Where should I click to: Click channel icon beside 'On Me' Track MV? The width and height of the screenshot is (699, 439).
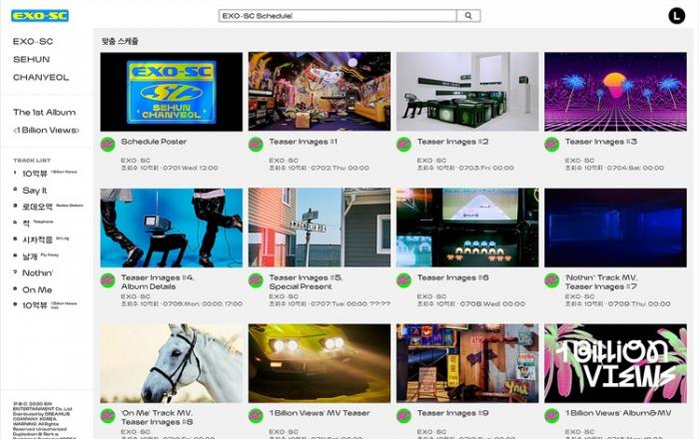pos(108,415)
